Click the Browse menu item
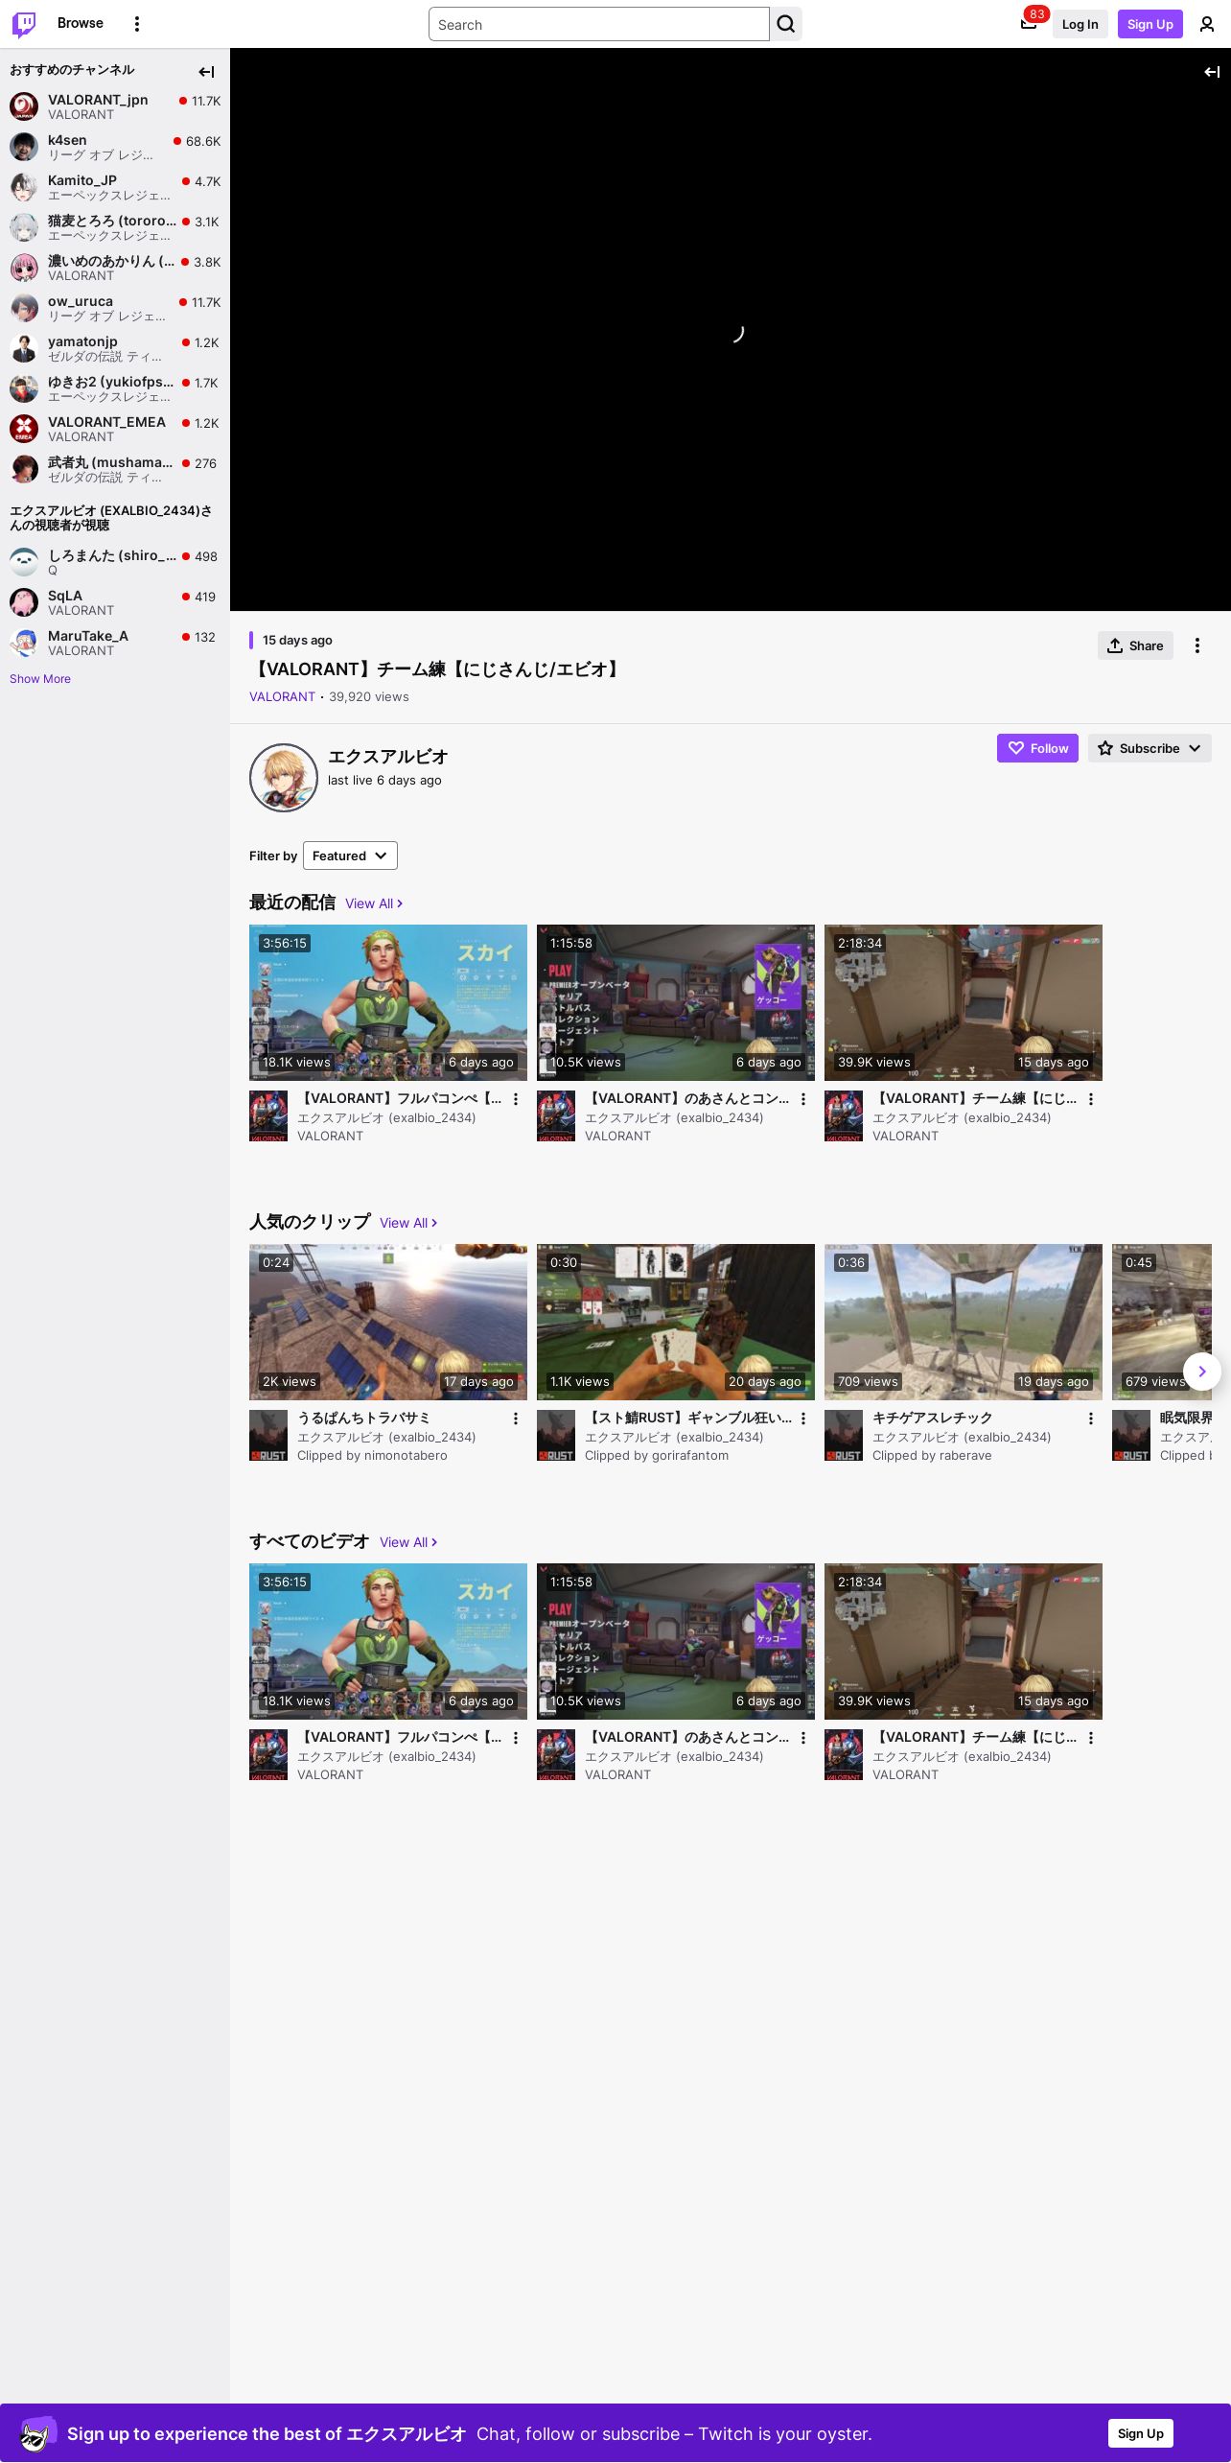The height and width of the screenshot is (2463, 1231). tap(81, 23)
